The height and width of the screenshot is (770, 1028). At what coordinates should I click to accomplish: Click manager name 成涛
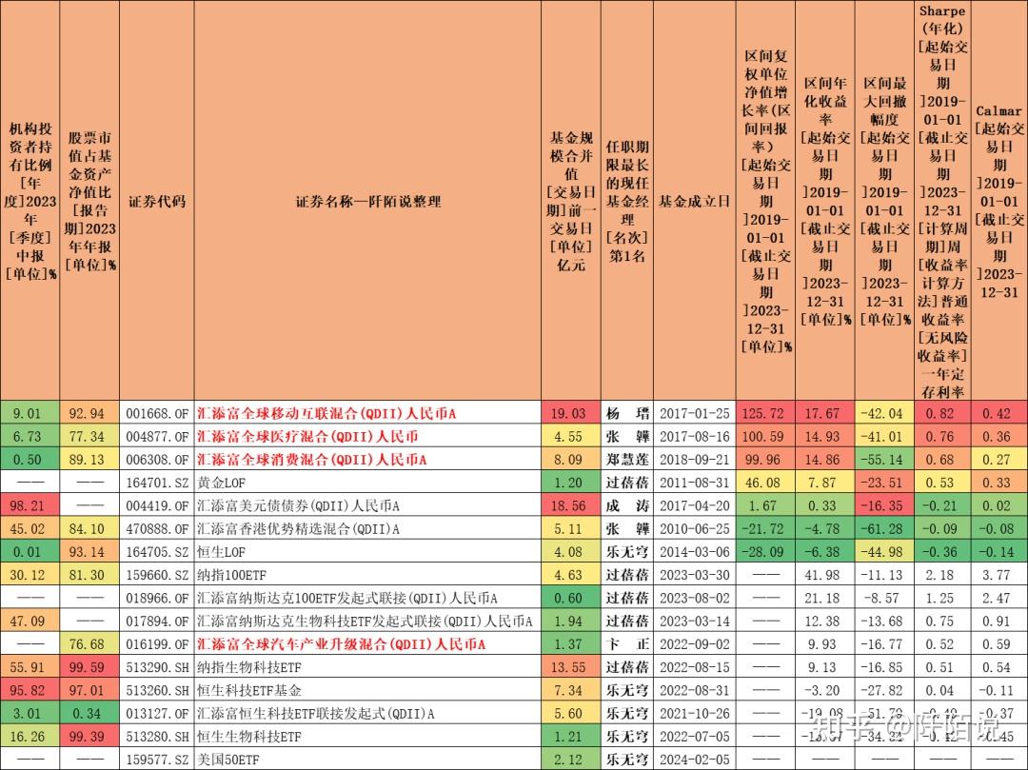click(627, 506)
